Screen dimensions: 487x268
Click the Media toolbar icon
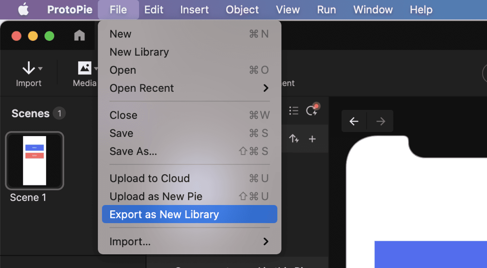point(84,68)
